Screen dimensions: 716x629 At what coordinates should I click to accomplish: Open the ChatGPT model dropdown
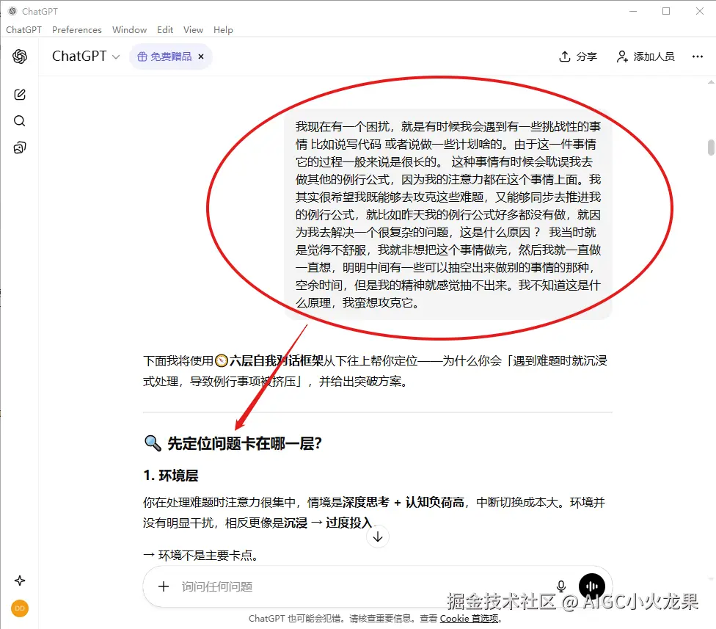pos(85,56)
